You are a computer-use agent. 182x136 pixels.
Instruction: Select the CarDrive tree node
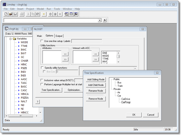click(126, 99)
